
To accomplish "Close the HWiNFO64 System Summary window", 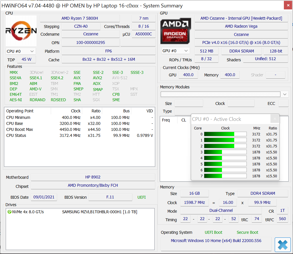I will (288, 5).
